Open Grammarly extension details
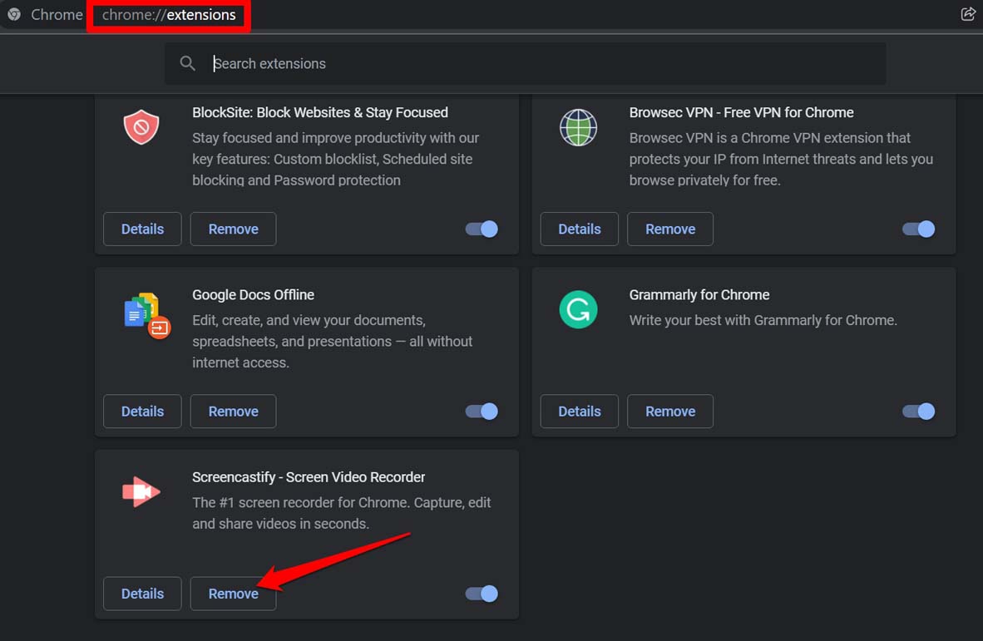Image resolution: width=983 pixels, height=641 pixels. pyautogui.click(x=579, y=411)
